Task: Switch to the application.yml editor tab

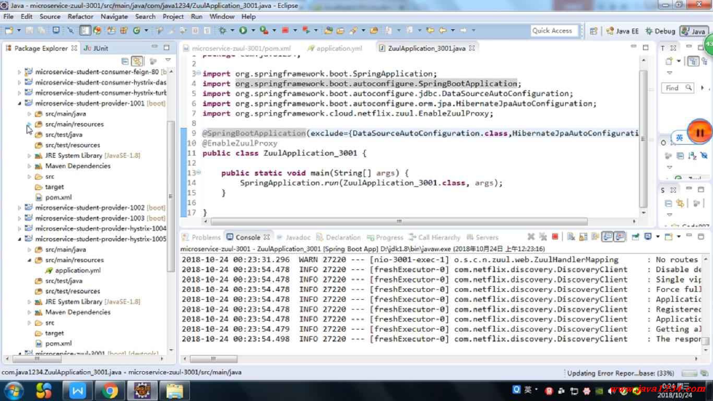Action: [335, 48]
